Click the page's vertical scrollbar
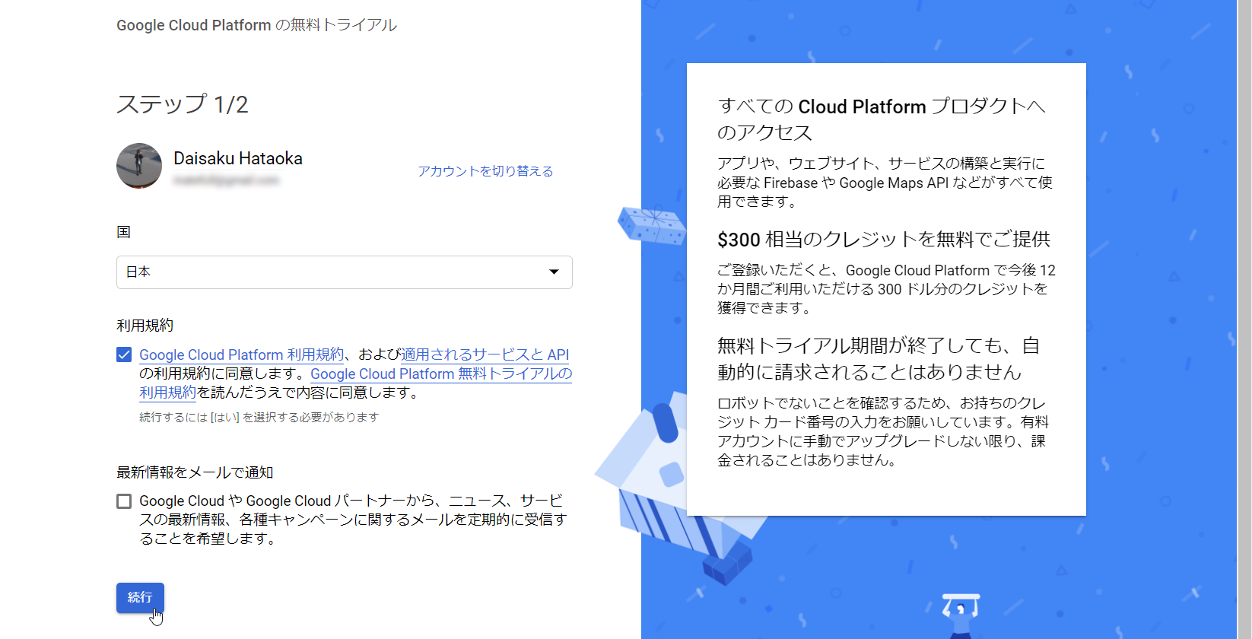 1244,319
